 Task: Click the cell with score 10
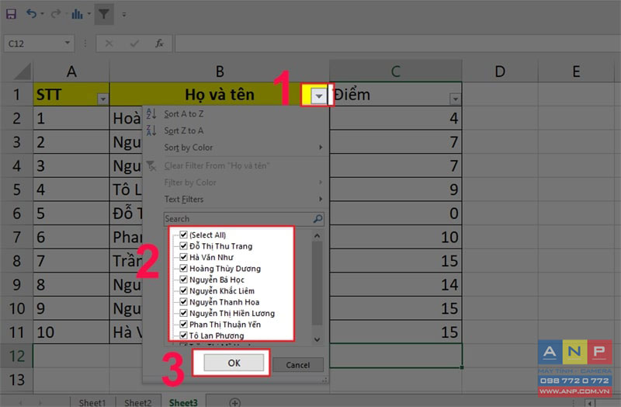(396, 237)
